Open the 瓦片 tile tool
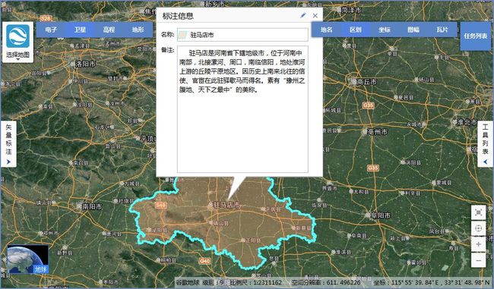Screen dimensions: 494x289 [442, 30]
